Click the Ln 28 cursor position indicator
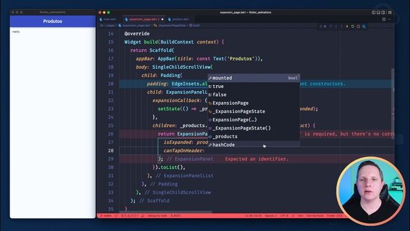Screen dimensions: 410x231 pos(253,216)
